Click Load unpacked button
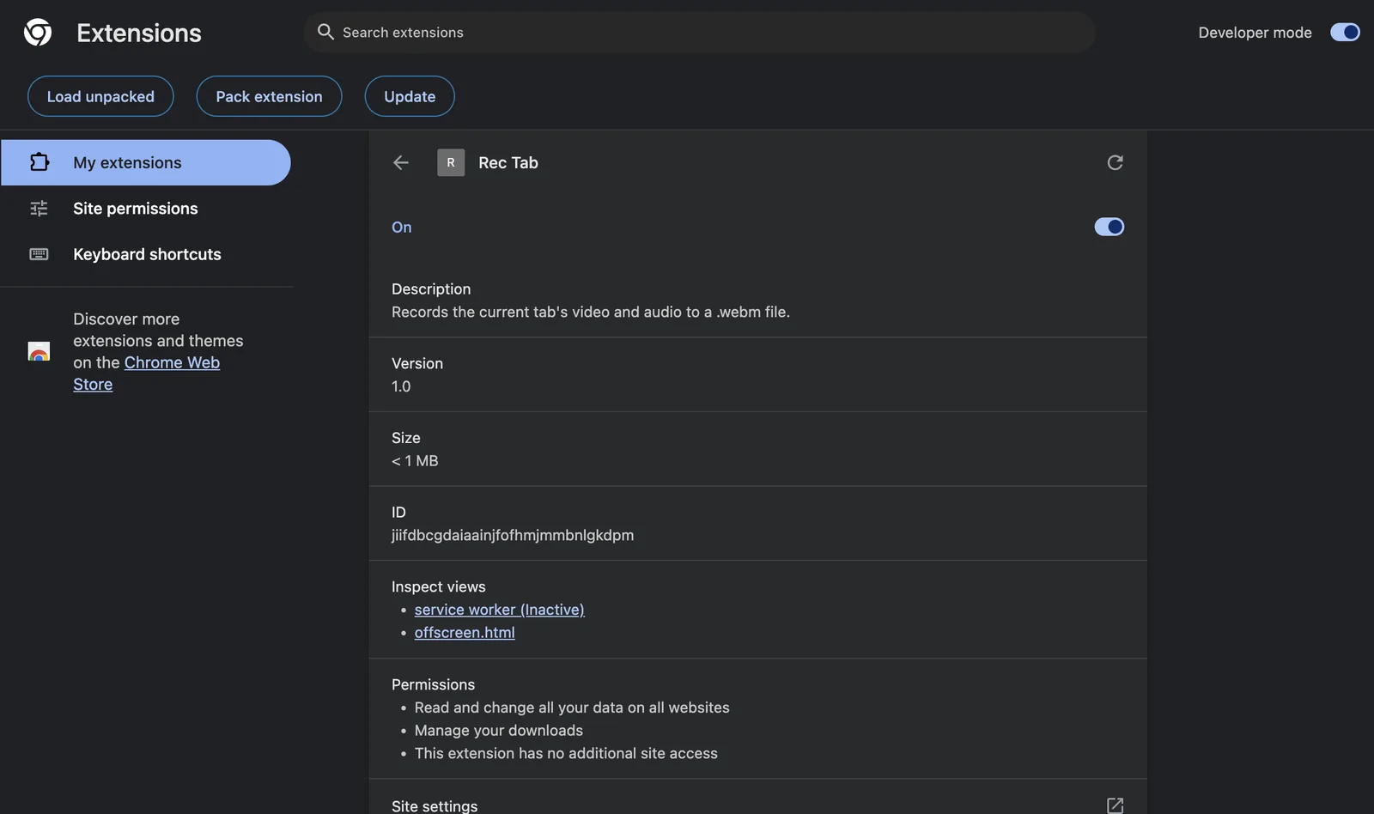 tap(100, 96)
